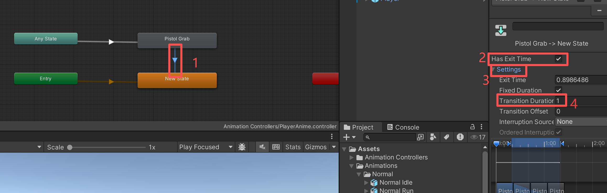The width and height of the screenshot is (607, 193).
Task: Click the Transition Offset value field
Action: pos(581,111)
